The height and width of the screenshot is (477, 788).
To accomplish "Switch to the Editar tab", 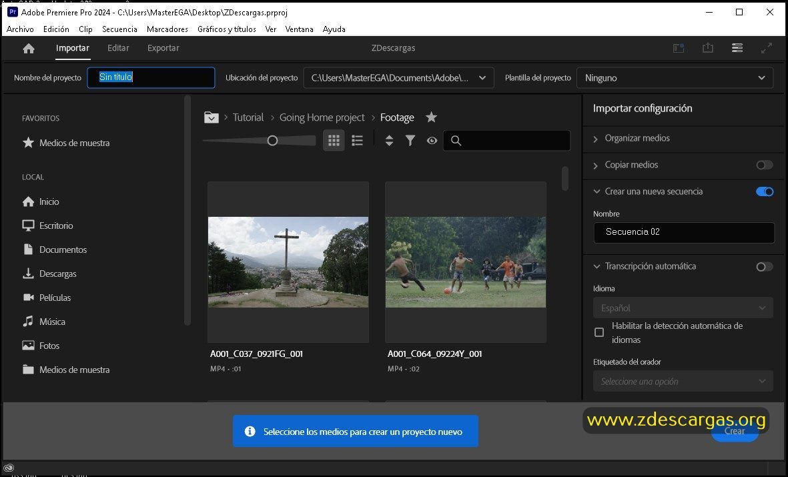I will click(118, 48).
